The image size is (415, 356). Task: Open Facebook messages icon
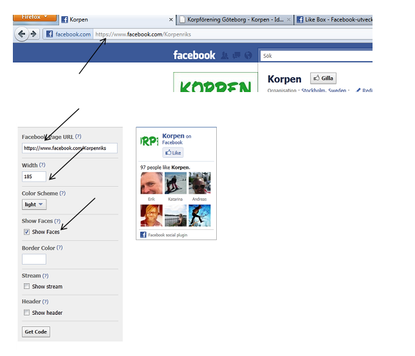pos(236,55)
